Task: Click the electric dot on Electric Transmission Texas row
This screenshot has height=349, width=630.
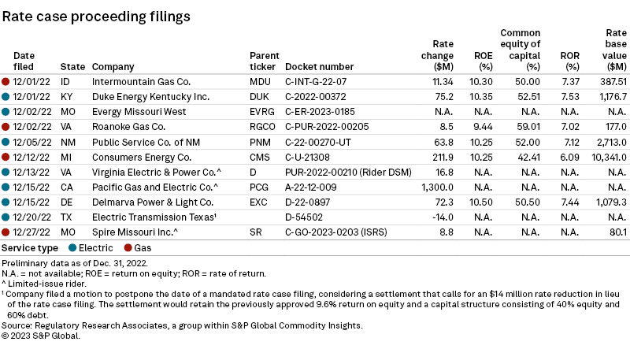Action: (x=6, y=216)
